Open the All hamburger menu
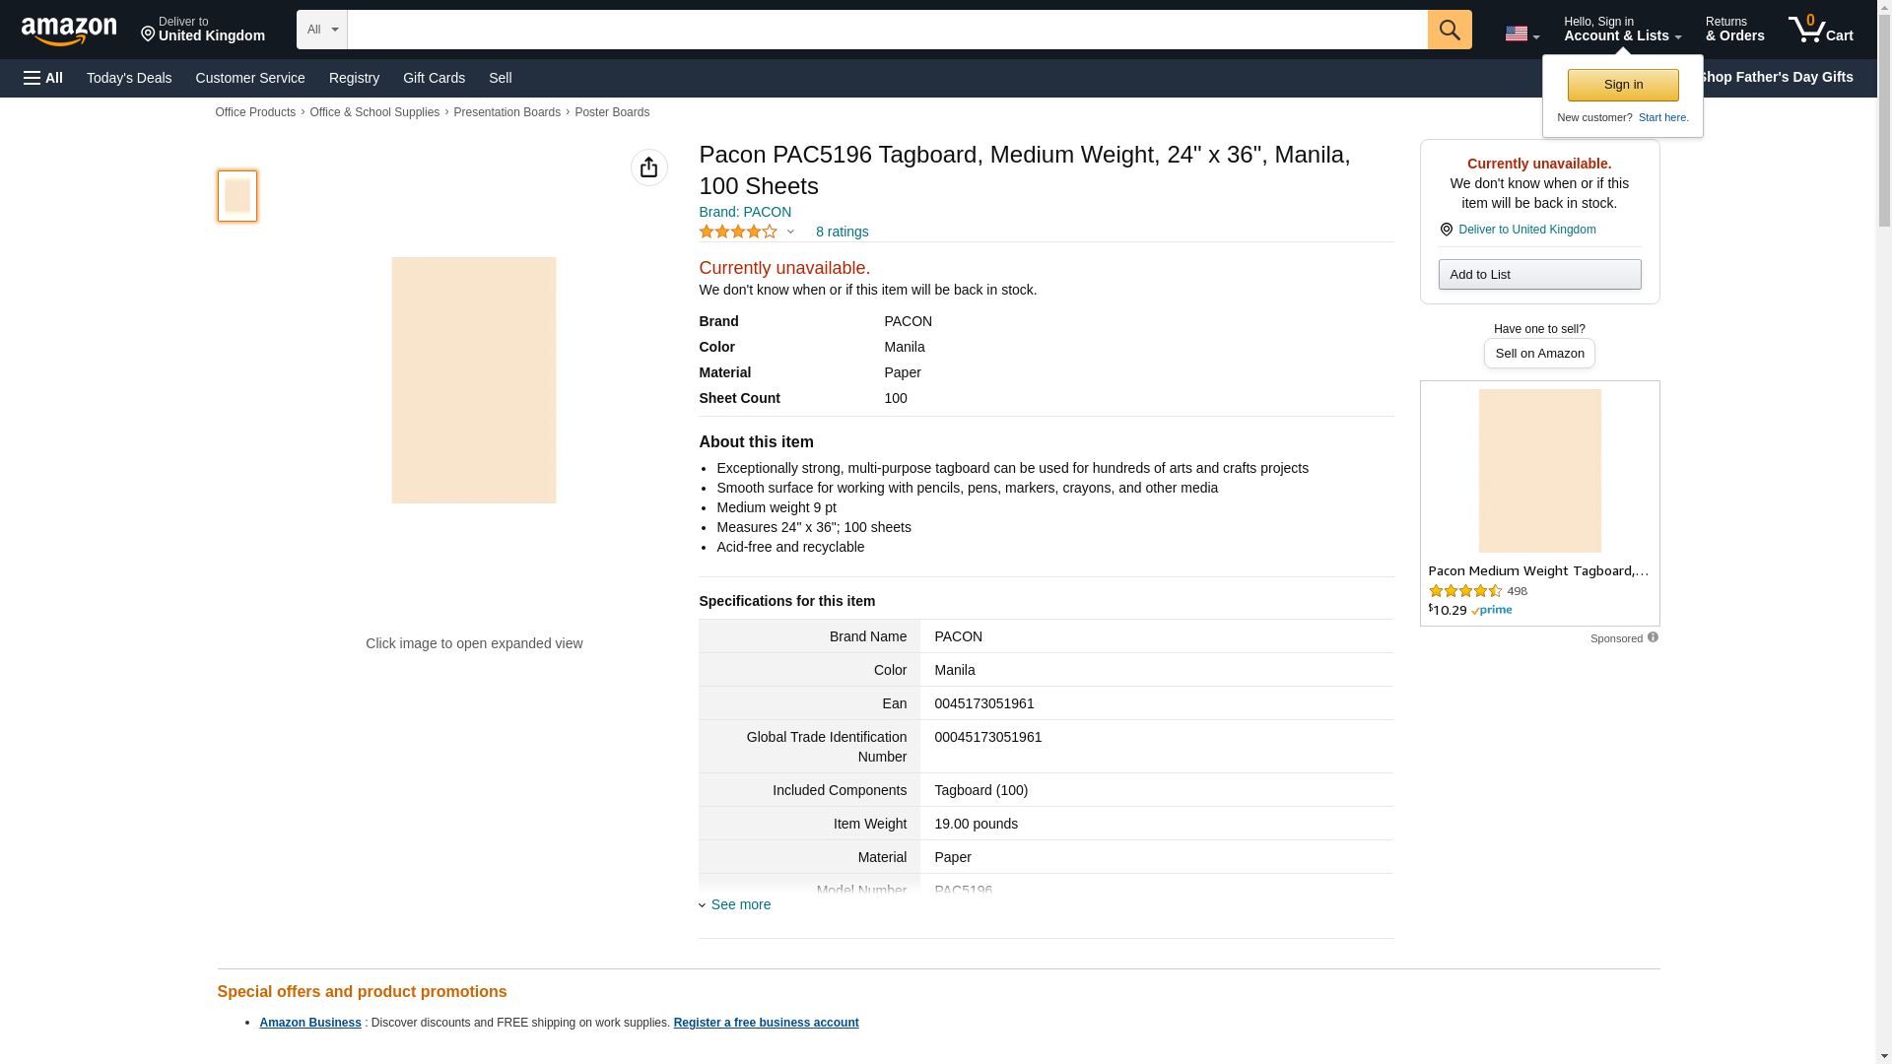Image resolution: width=1892 pixels, height=1064 pixels. click(43, 78)
